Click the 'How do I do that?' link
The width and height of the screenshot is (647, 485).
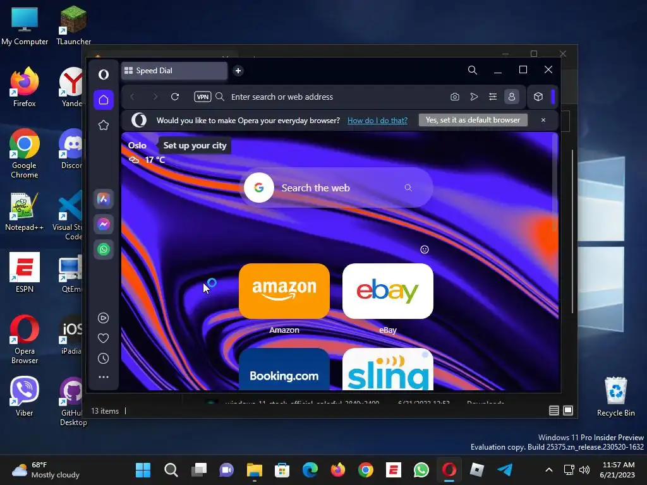[x=377, y=121]
